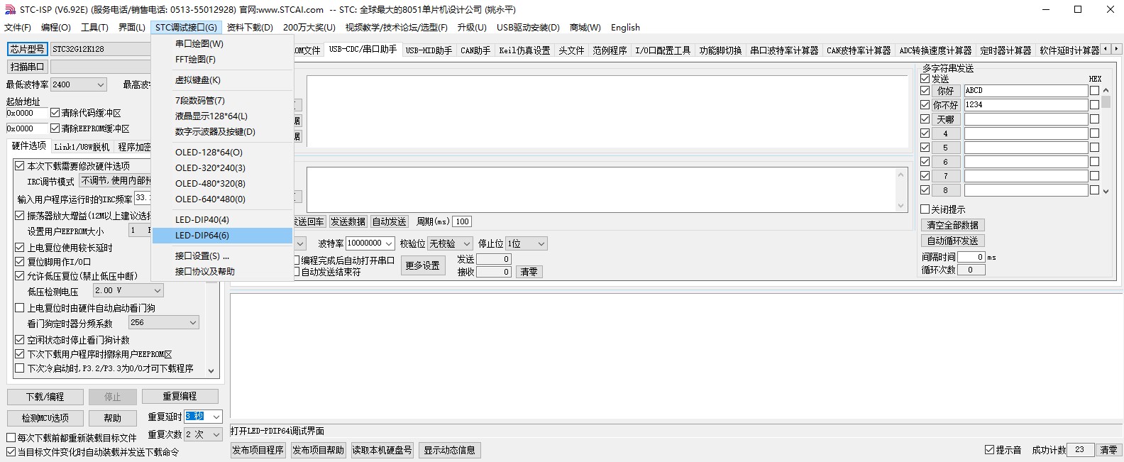Click the 显示动态信息 button
This screenshot has width=1124, height=462.
tap(450, 450)
